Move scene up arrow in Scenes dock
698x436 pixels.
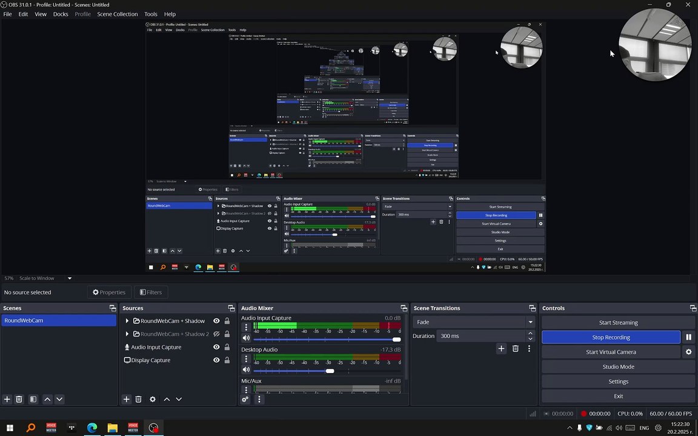pyautogui.click(x=47, y=399)
